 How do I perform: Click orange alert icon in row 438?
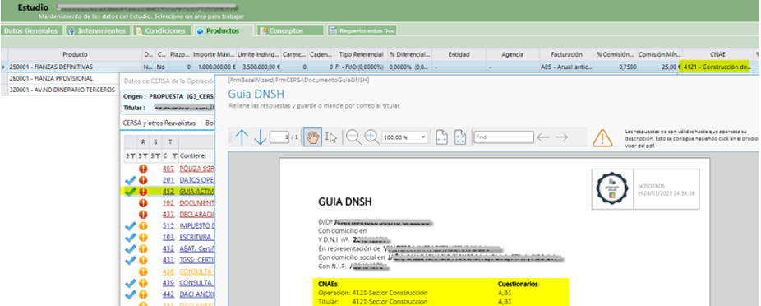pyautogui.click(x=143, y=271)
